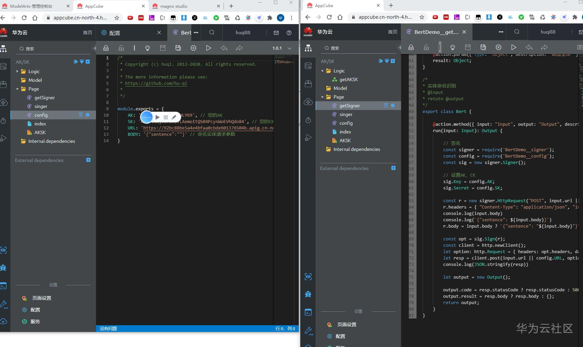
Task: Click the lock icon in left window toolbar
Action: [106, 48]
